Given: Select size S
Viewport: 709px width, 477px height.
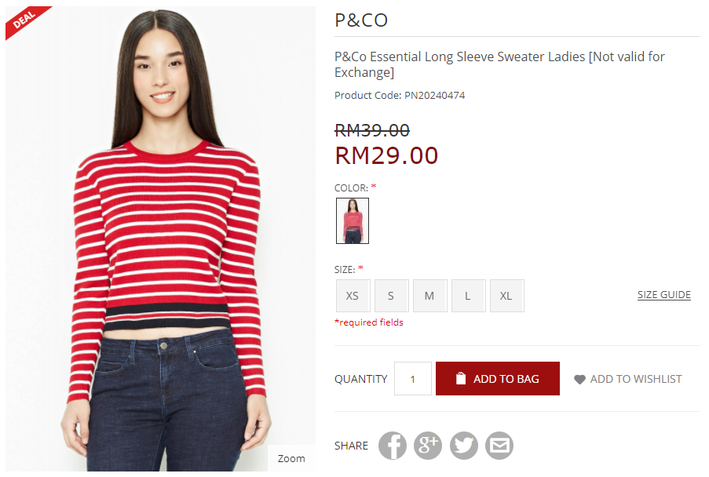Looking at the screenshot, I should click(x=392, y=296).
